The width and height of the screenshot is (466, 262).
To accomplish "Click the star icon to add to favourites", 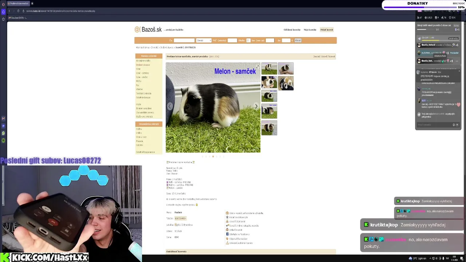I will click(x=227, y=217).
